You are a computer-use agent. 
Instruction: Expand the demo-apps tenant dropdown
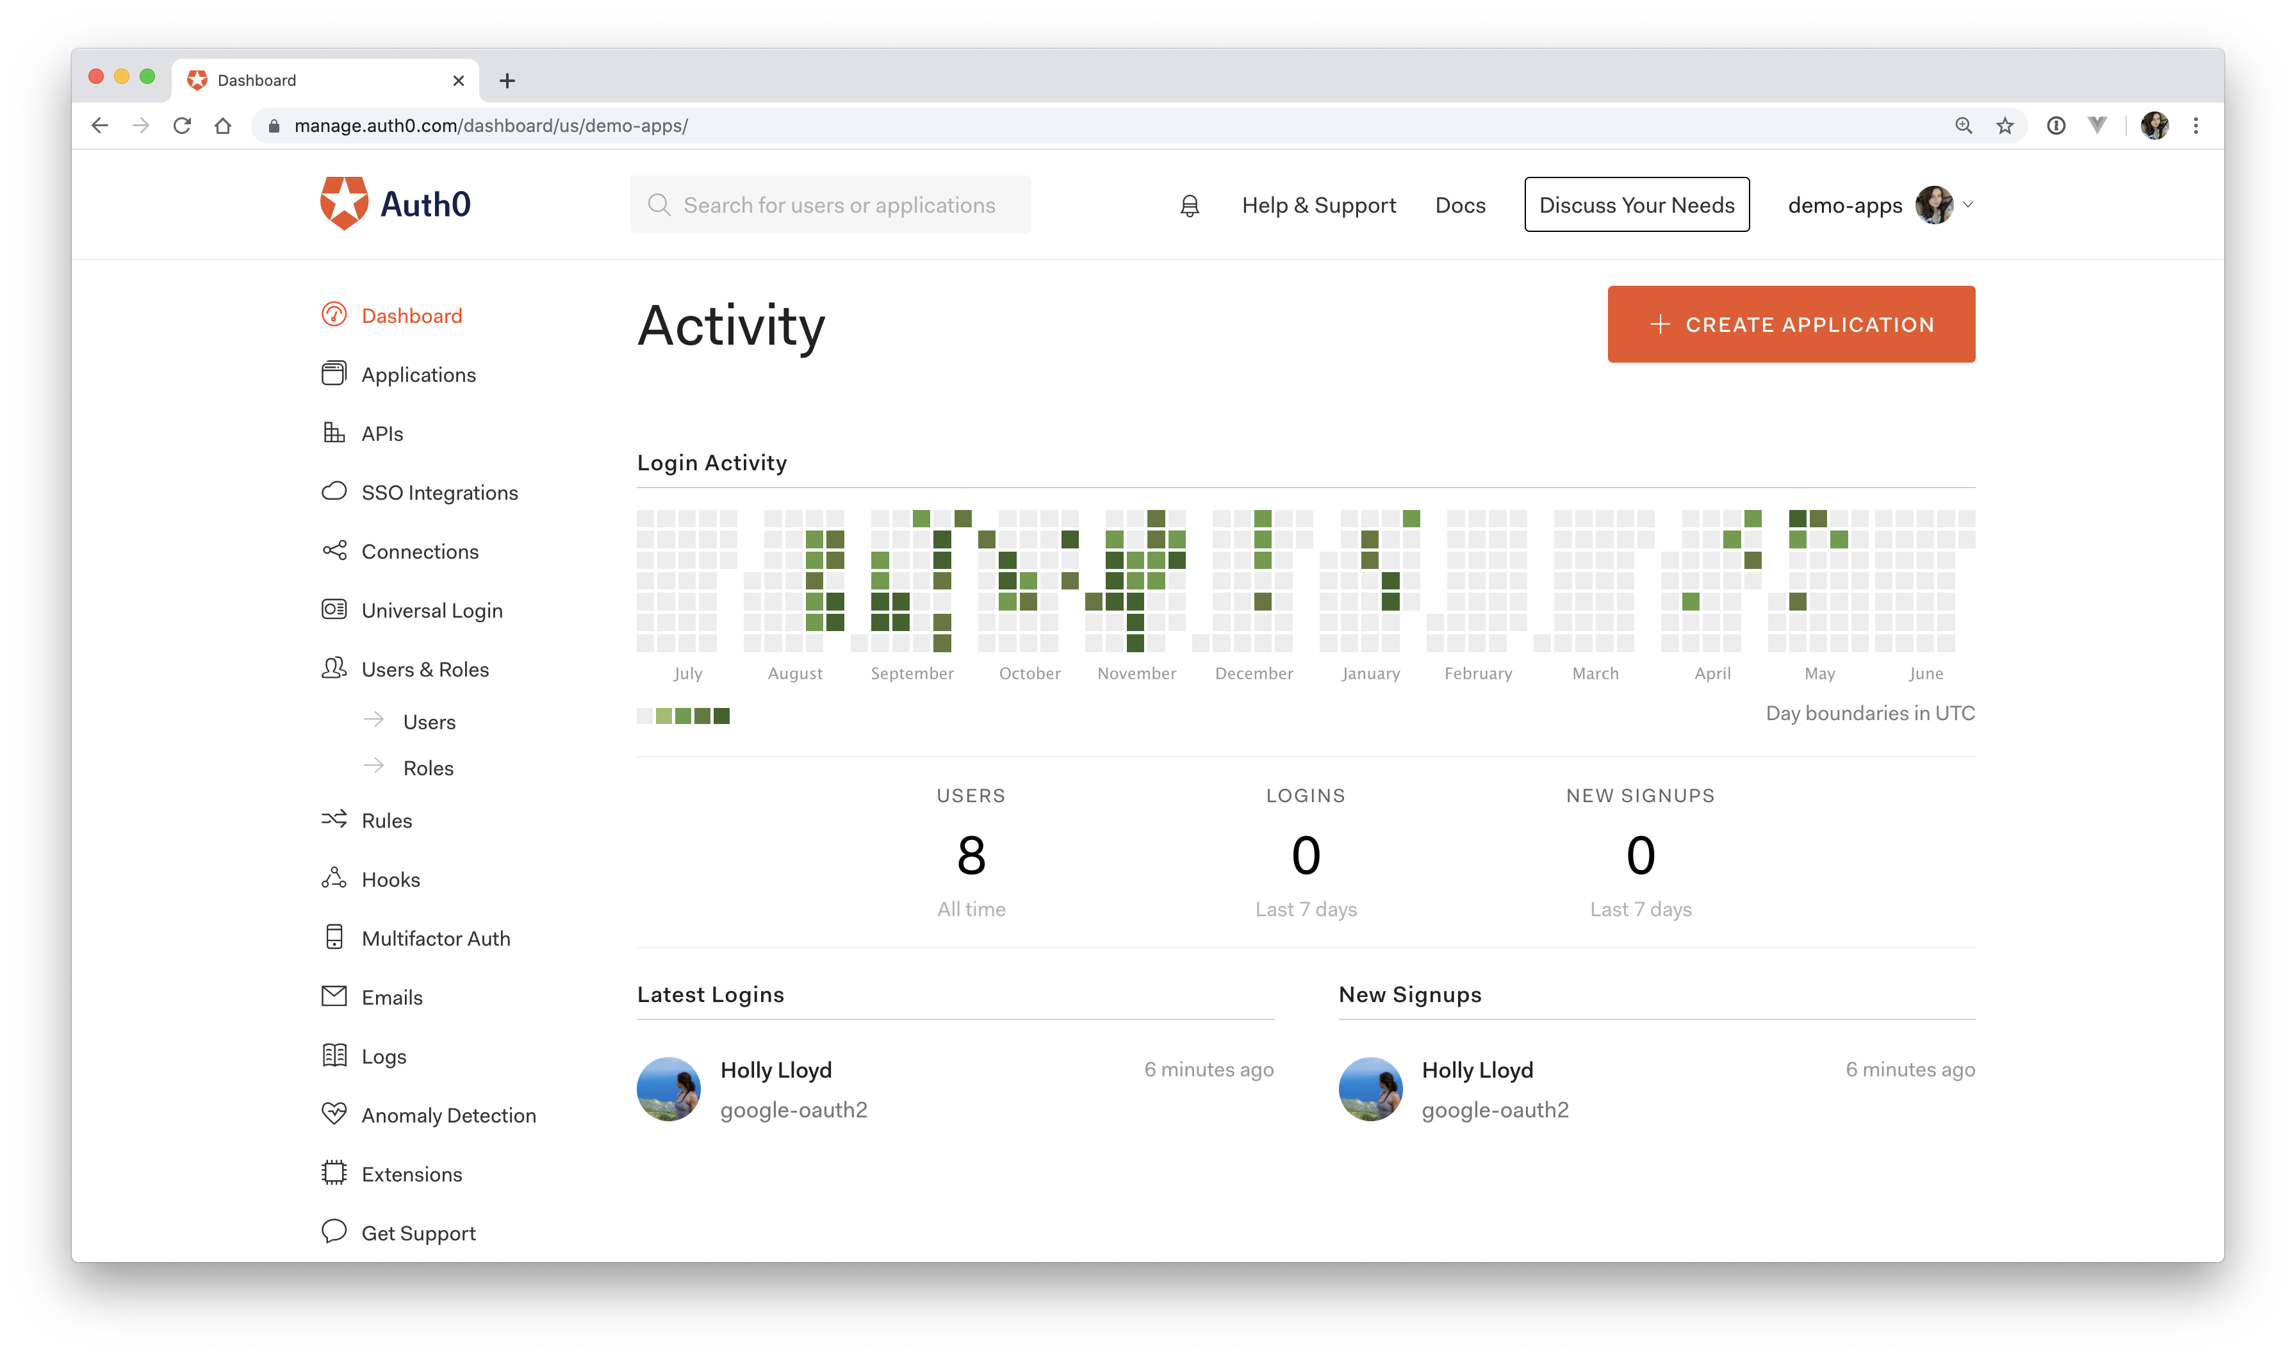pyautogui.click(x=1968, y=205)
